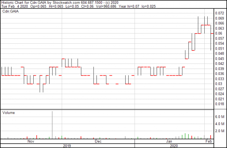Click the volume value 'Vol=960,686'
This screenshot has width=227, height=148.
click(x=106, y=6)
